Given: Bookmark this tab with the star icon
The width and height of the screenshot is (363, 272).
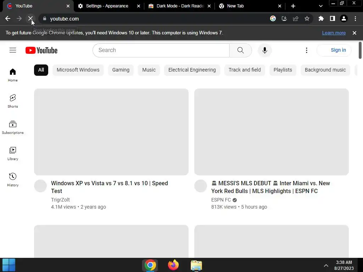Looking at the screenshot, I should pyautogui.click(x=307, y=18).
